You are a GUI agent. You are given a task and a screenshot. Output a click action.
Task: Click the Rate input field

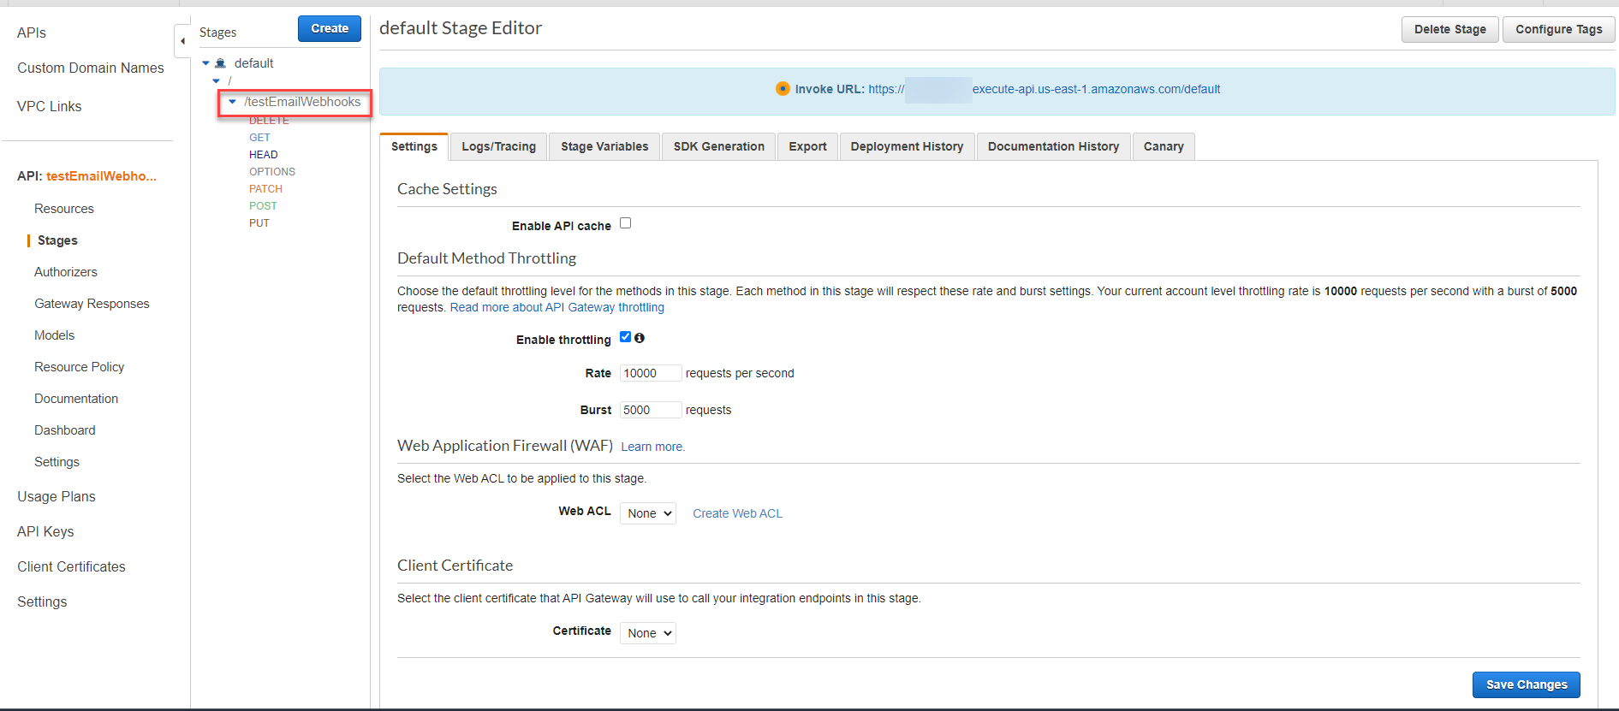[x=651, y=373]
